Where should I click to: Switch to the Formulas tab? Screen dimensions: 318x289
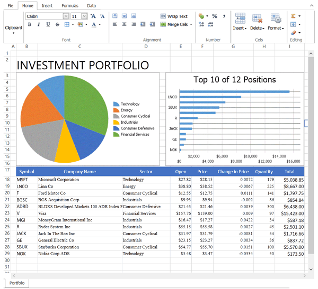(70, 6)
